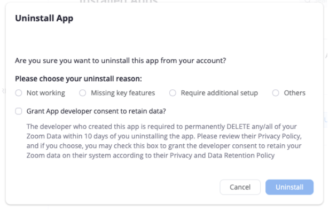The image size is (329, 210).
Task: Click the 'Are you sure' confirmation question
Action: pyautogui.click(x=121, y=60)
